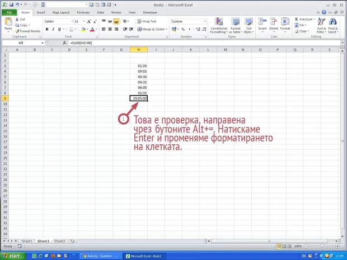This screenshot has height=260, width=347.
Task: Open Cell Styles gallery
Action: pos(248,26)
